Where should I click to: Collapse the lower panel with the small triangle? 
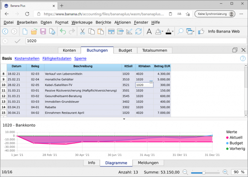point(124,119)
